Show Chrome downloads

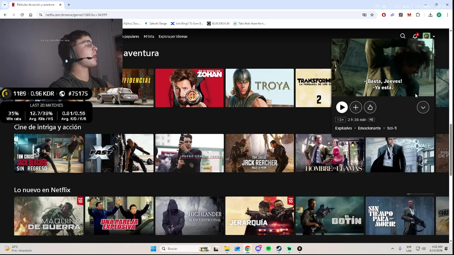coord(430,15)
